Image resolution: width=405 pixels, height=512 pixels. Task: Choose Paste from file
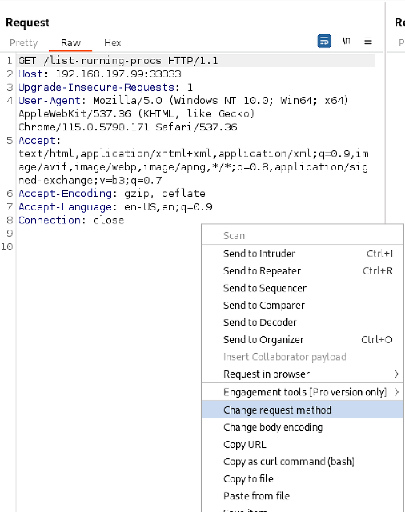[303, 496]
